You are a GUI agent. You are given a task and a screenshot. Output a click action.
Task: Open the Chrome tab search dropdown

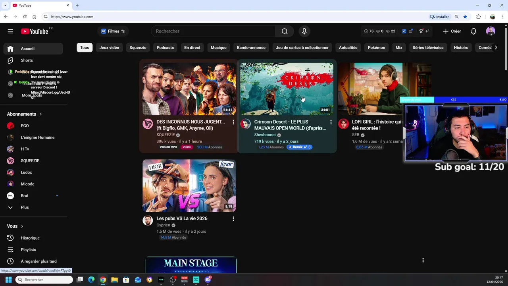click(5, 5)
